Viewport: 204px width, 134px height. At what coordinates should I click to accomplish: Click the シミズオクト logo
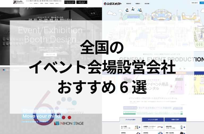(113, 4)
